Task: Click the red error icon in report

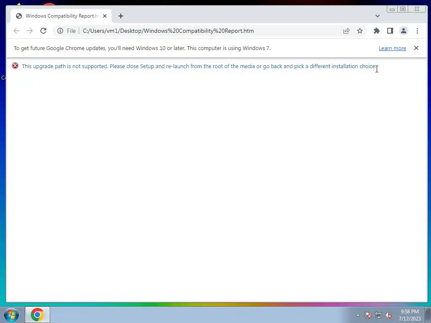Action: pos(15,66)
